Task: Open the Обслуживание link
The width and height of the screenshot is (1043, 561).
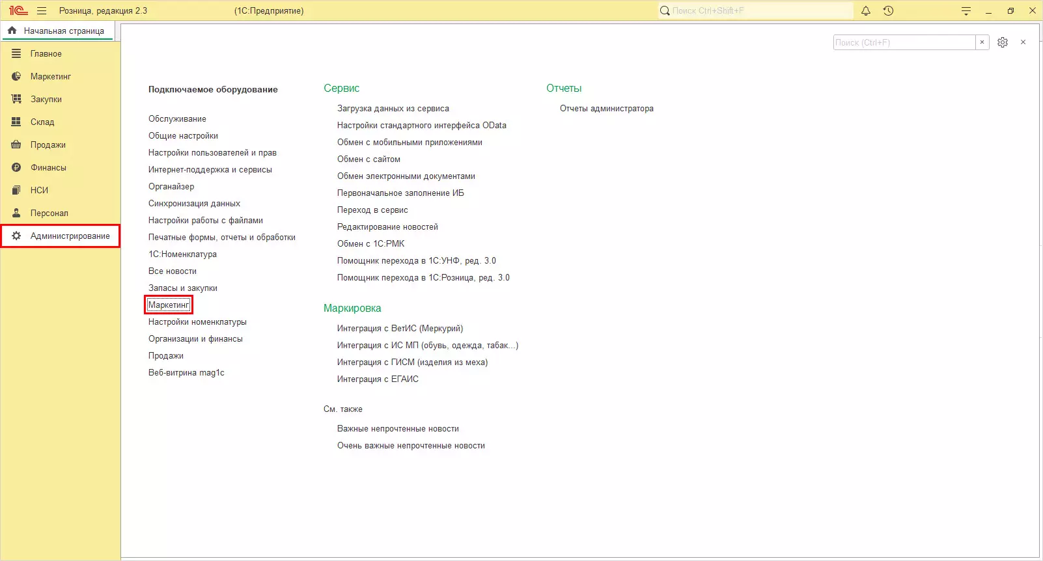Action: click(177, 119)
